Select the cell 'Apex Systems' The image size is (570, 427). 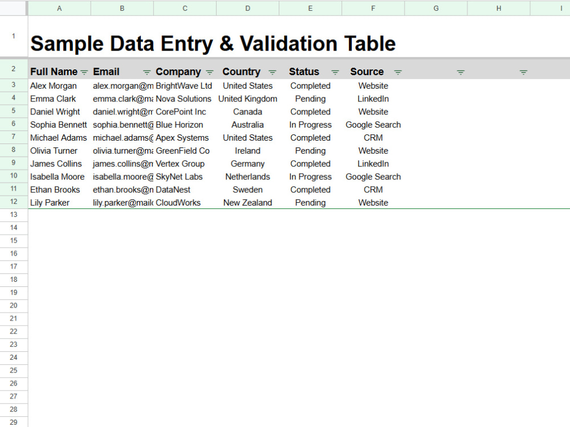pos(185,138)
